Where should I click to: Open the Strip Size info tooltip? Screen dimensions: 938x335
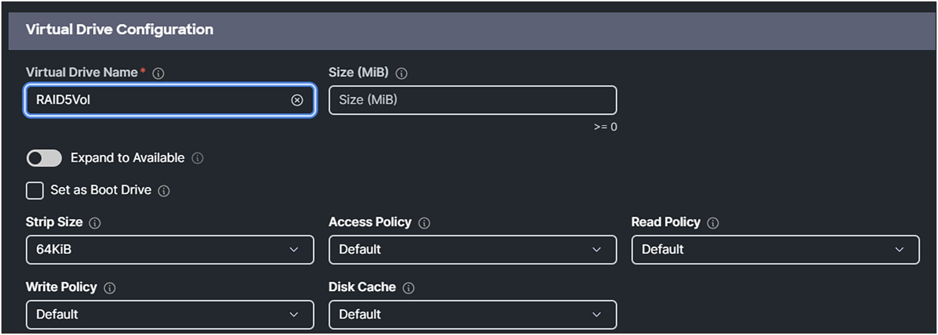[96, 223]
